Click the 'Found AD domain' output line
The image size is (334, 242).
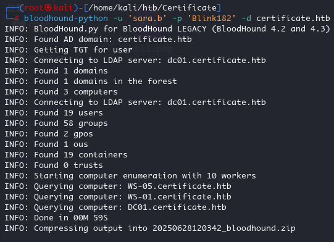click(98, 40)
